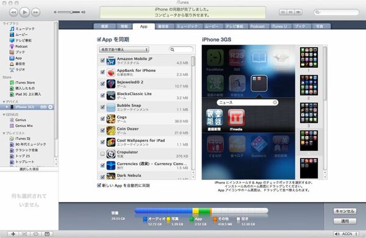This screenshot has width=366, height=238.
Task: Open クラシック音楽 smart playlist
Action: pos(24,150)
